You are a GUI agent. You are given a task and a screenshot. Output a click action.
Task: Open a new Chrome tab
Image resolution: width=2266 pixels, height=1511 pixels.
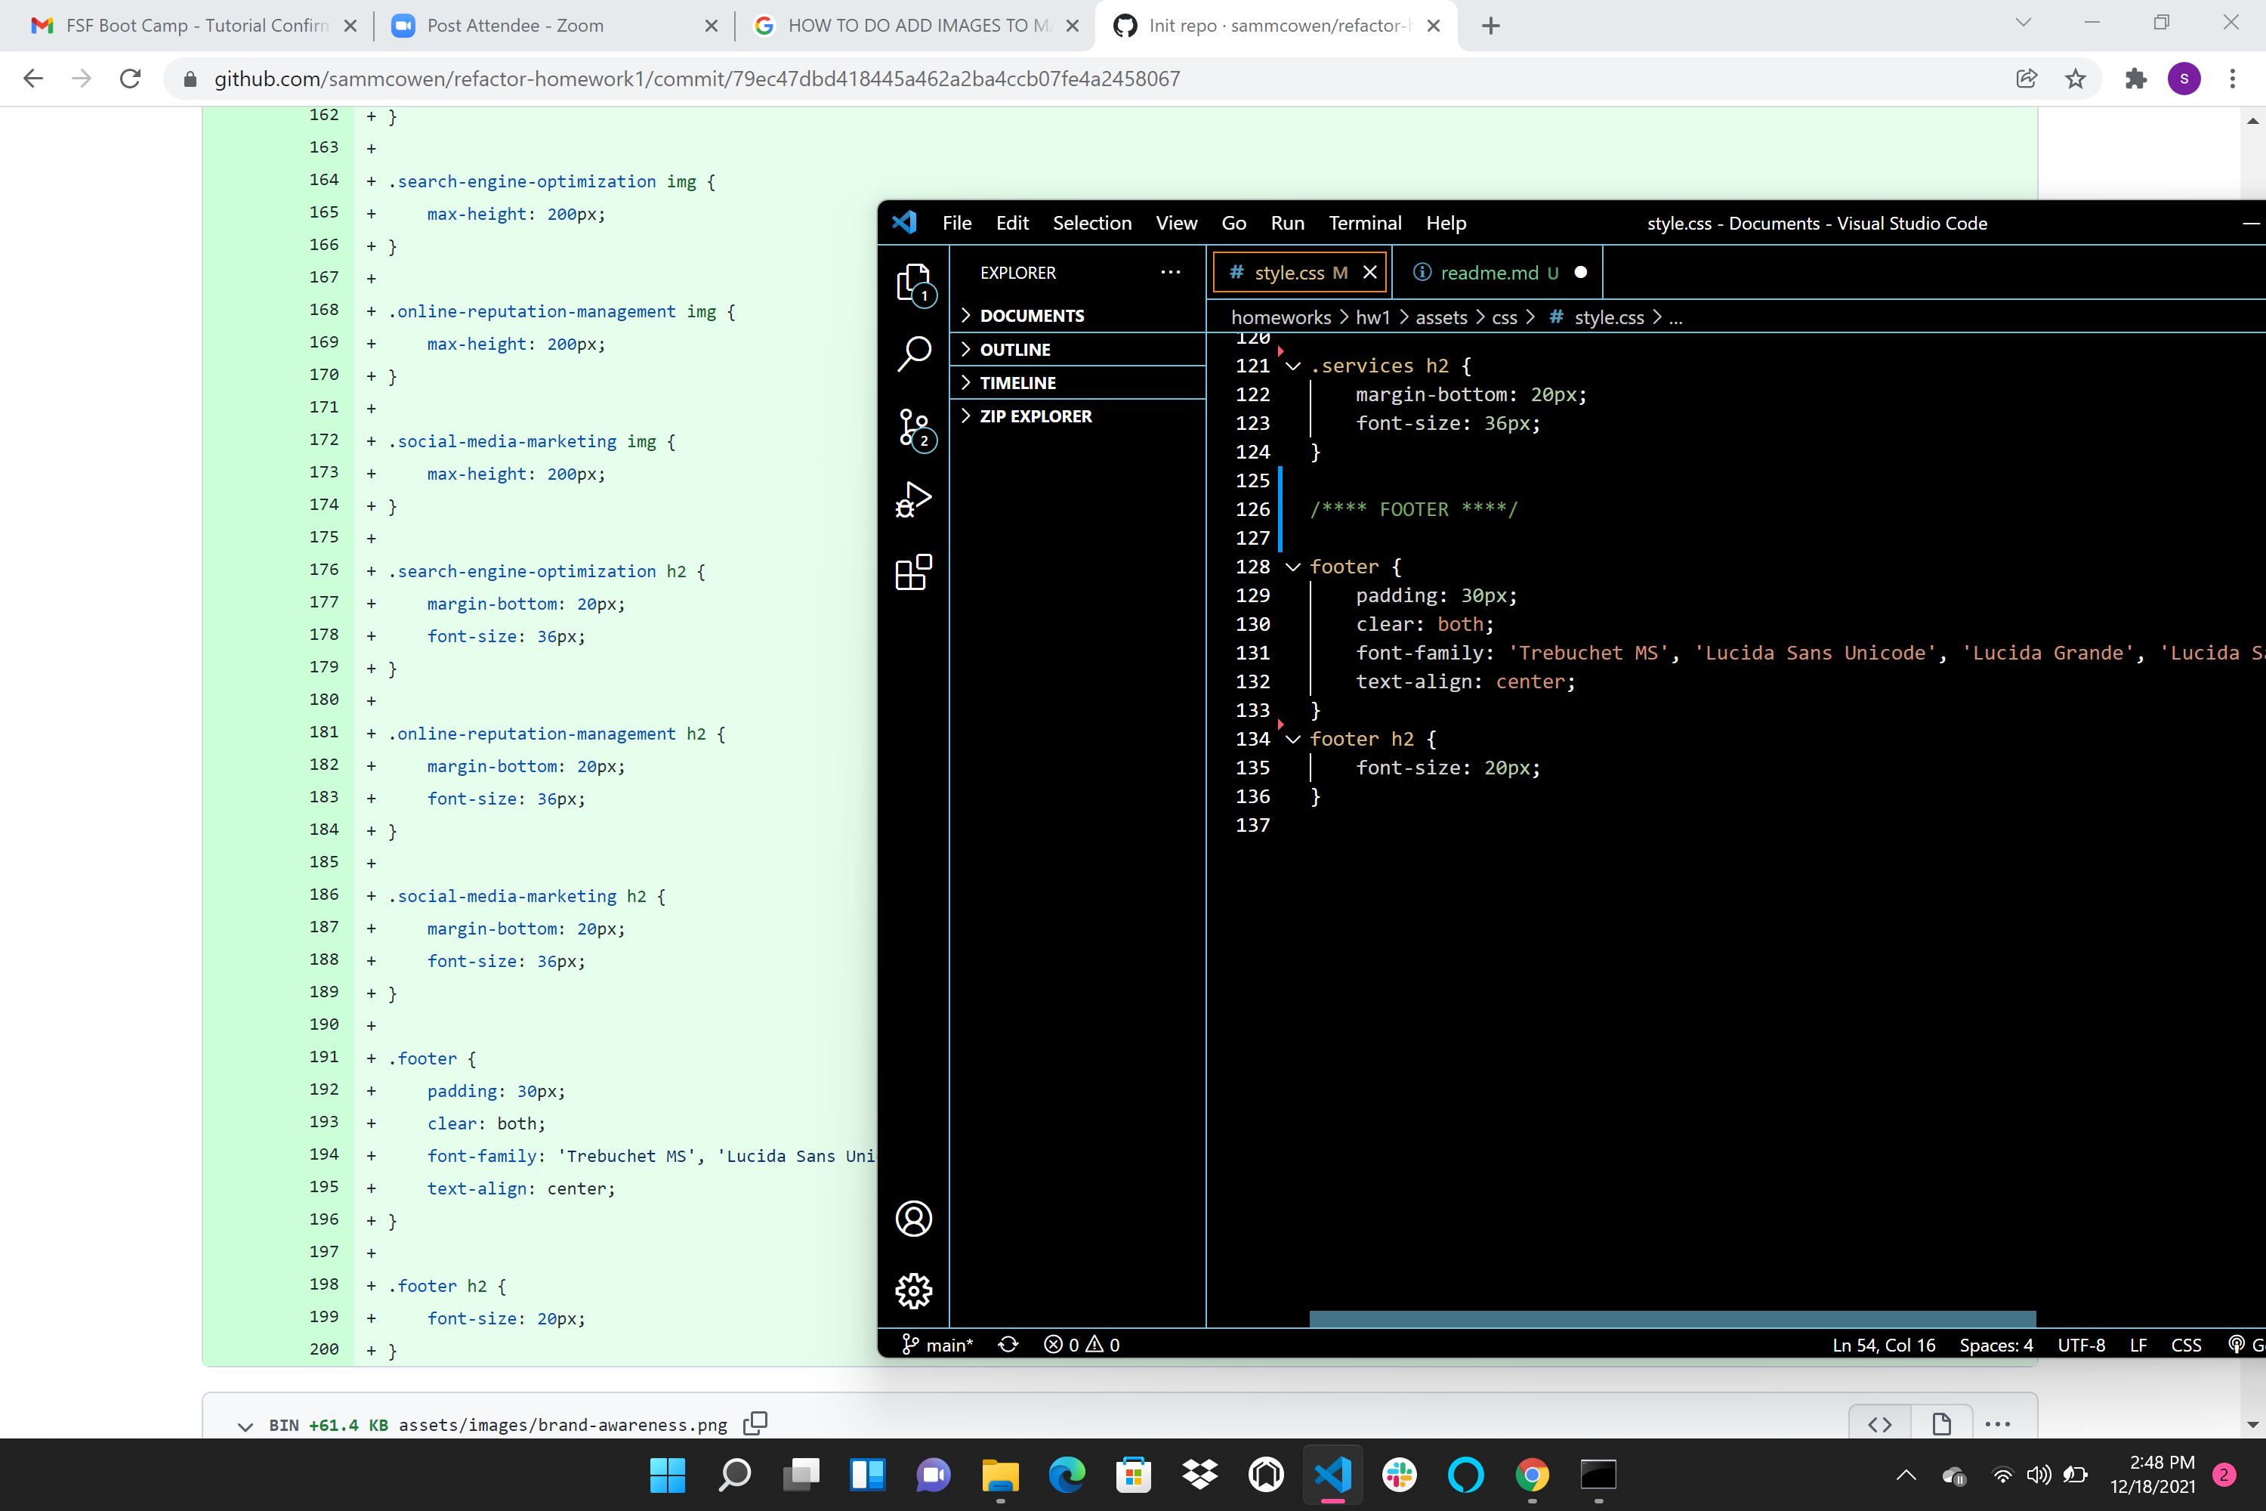[1490, 26]
